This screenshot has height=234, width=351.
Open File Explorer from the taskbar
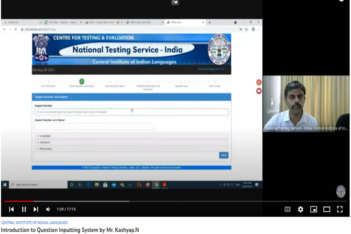(x=97, y=185)
